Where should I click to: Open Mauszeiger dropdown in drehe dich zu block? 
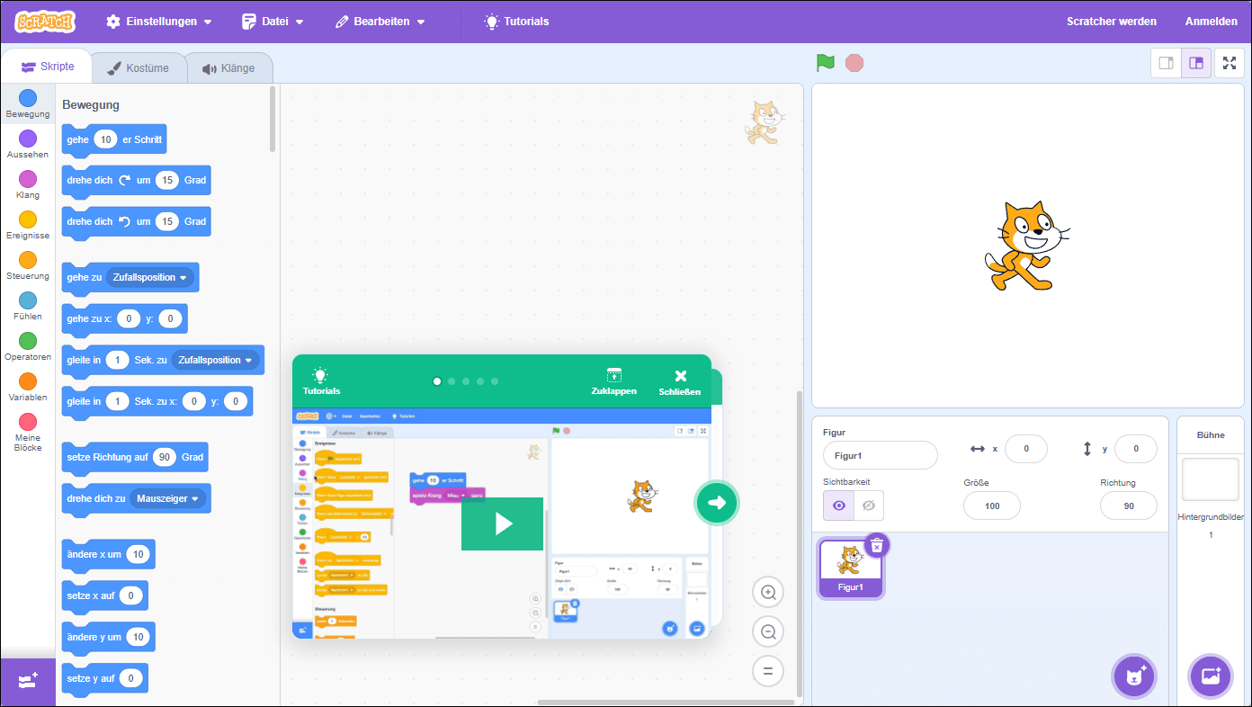[168, 498]
